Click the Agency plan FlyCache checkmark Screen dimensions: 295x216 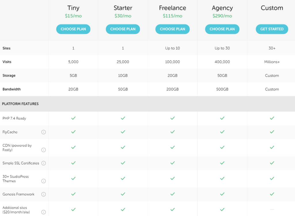tap(222, 132)
